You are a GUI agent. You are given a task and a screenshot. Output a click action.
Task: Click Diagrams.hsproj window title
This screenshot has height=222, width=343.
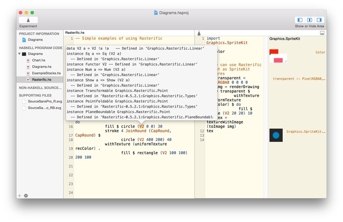[x=174, y=13]
